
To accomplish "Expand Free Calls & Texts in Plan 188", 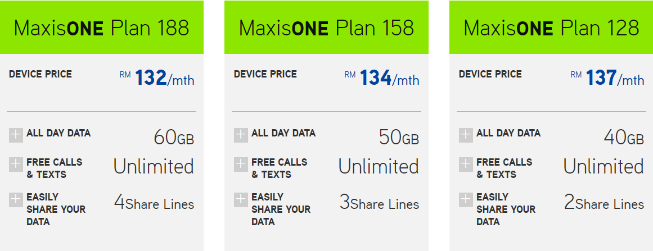I will (16, 165).
